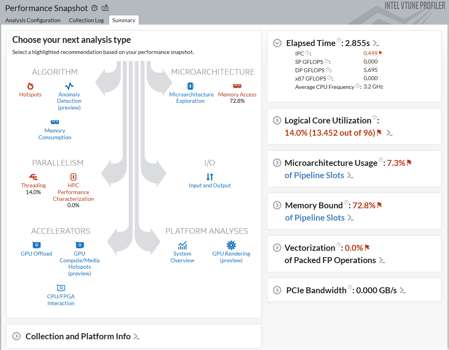
Task: Click the Microarchitecture Exploration chip icon
Action: coord(190,86)
